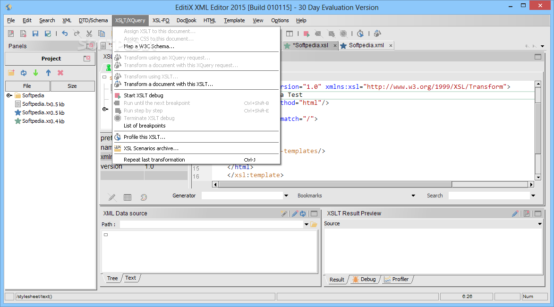Switch to the Debug tab

(364, 279)
